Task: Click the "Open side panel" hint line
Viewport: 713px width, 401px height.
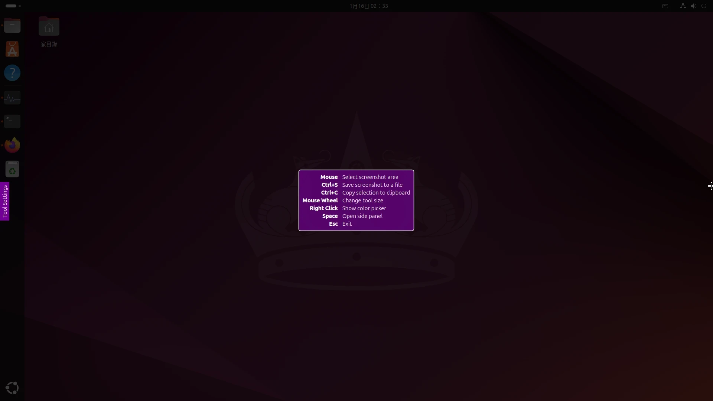Action: 362,216
